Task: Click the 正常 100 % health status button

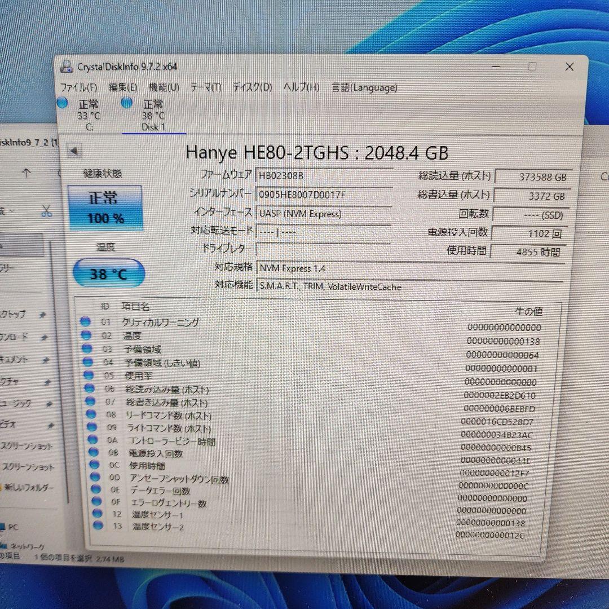Action: tap(105, 208)
